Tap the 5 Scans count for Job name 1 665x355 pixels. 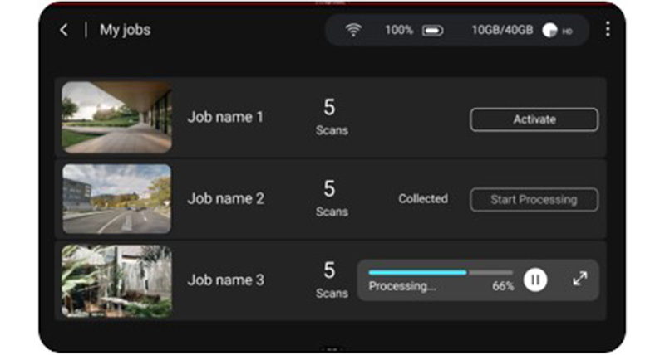click(331, 117)
